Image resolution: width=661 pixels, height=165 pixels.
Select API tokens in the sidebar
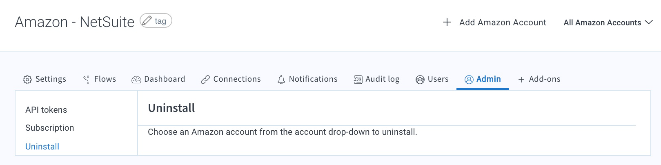click(46, 110)
